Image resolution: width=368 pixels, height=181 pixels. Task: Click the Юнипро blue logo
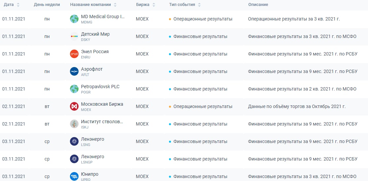pyautogui.click(x=74, y=176)
